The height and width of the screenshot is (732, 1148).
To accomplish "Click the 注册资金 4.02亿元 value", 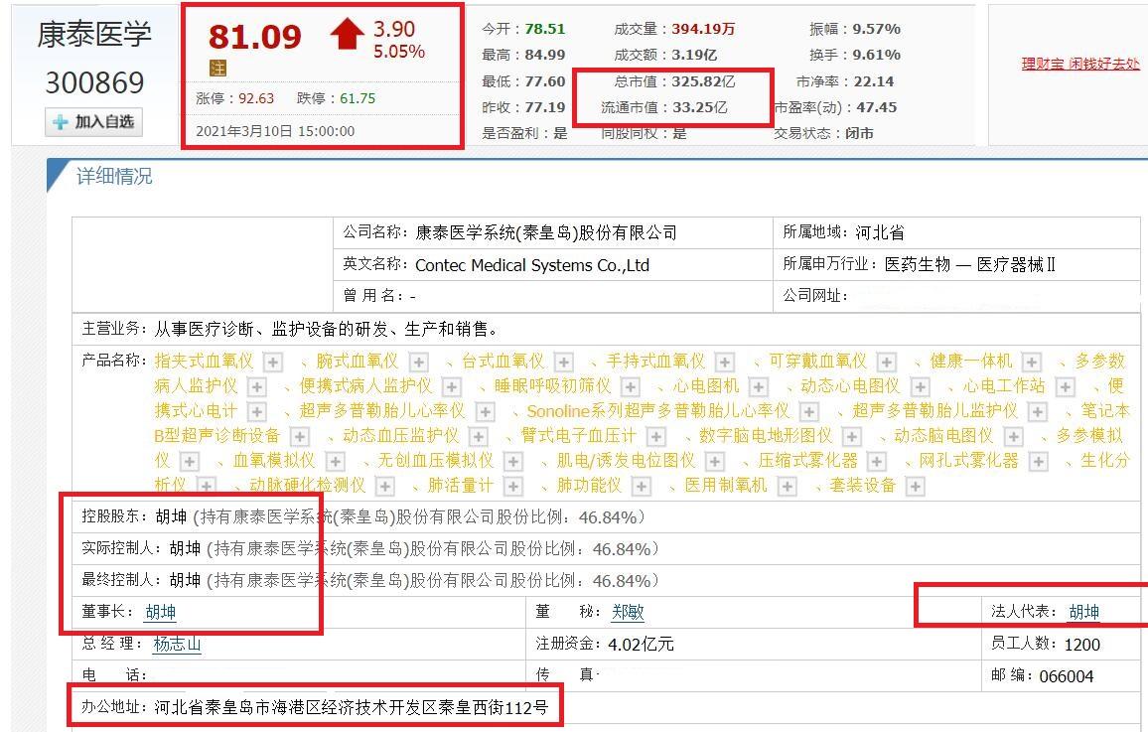I will (641, 645).
